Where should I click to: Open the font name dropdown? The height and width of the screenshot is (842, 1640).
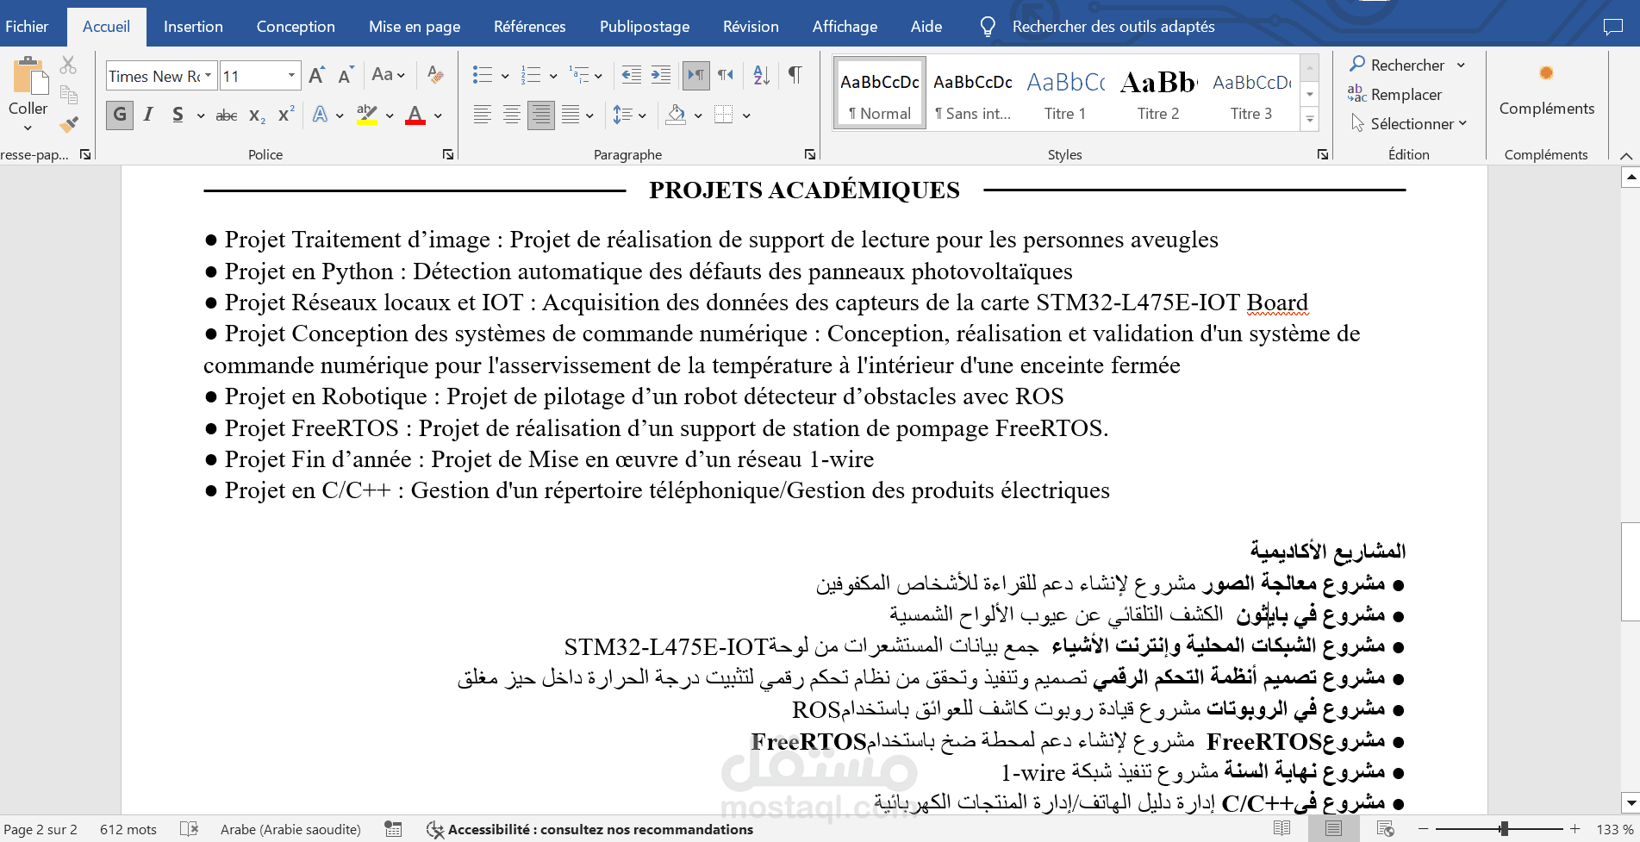click(x=208, y=76)
